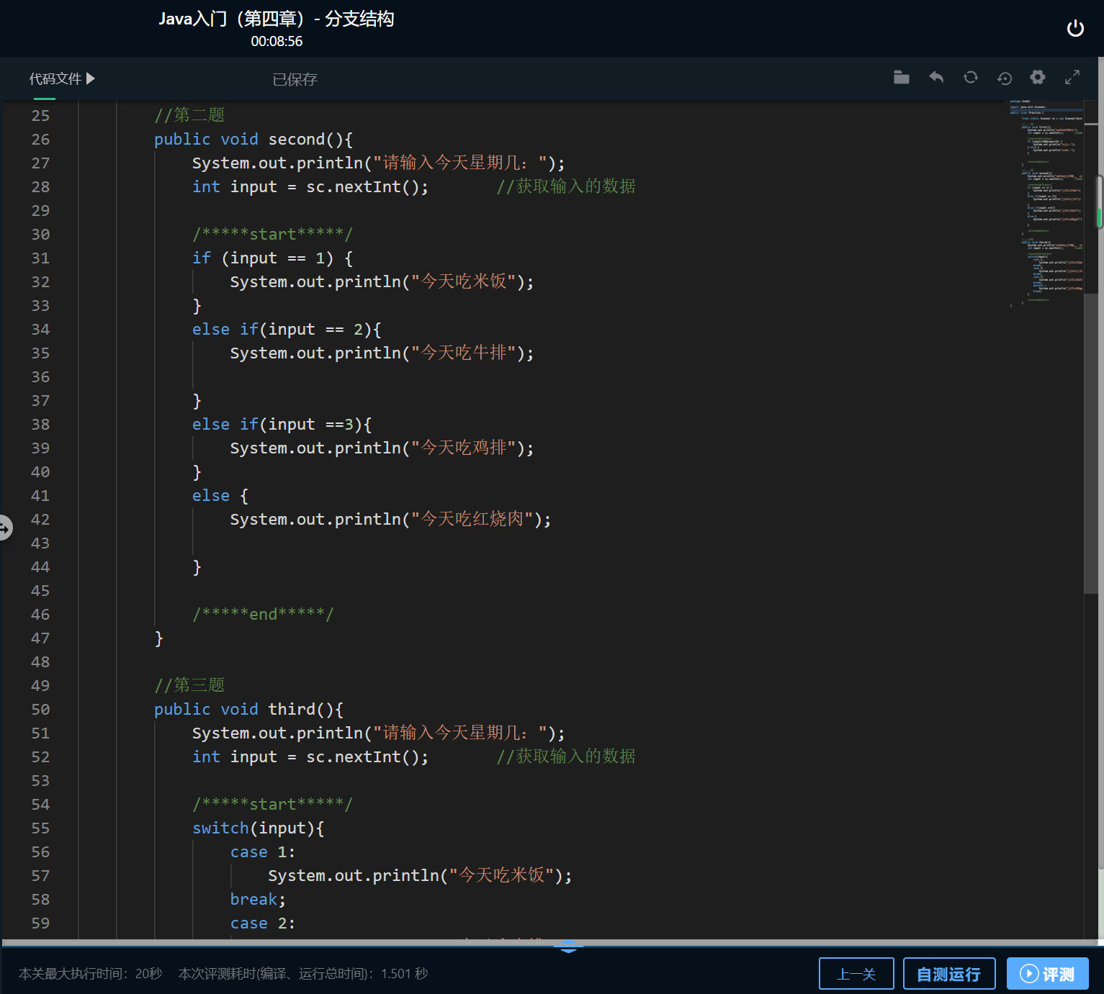Open the file browser folder icon
This screenshot has width=1104, height=994.
pos(901,77)
